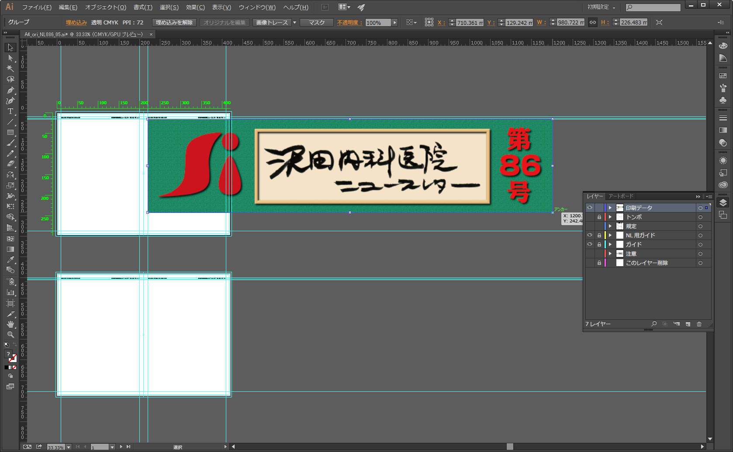
Task: Choose the Column Graph tool
Action: 10,292
